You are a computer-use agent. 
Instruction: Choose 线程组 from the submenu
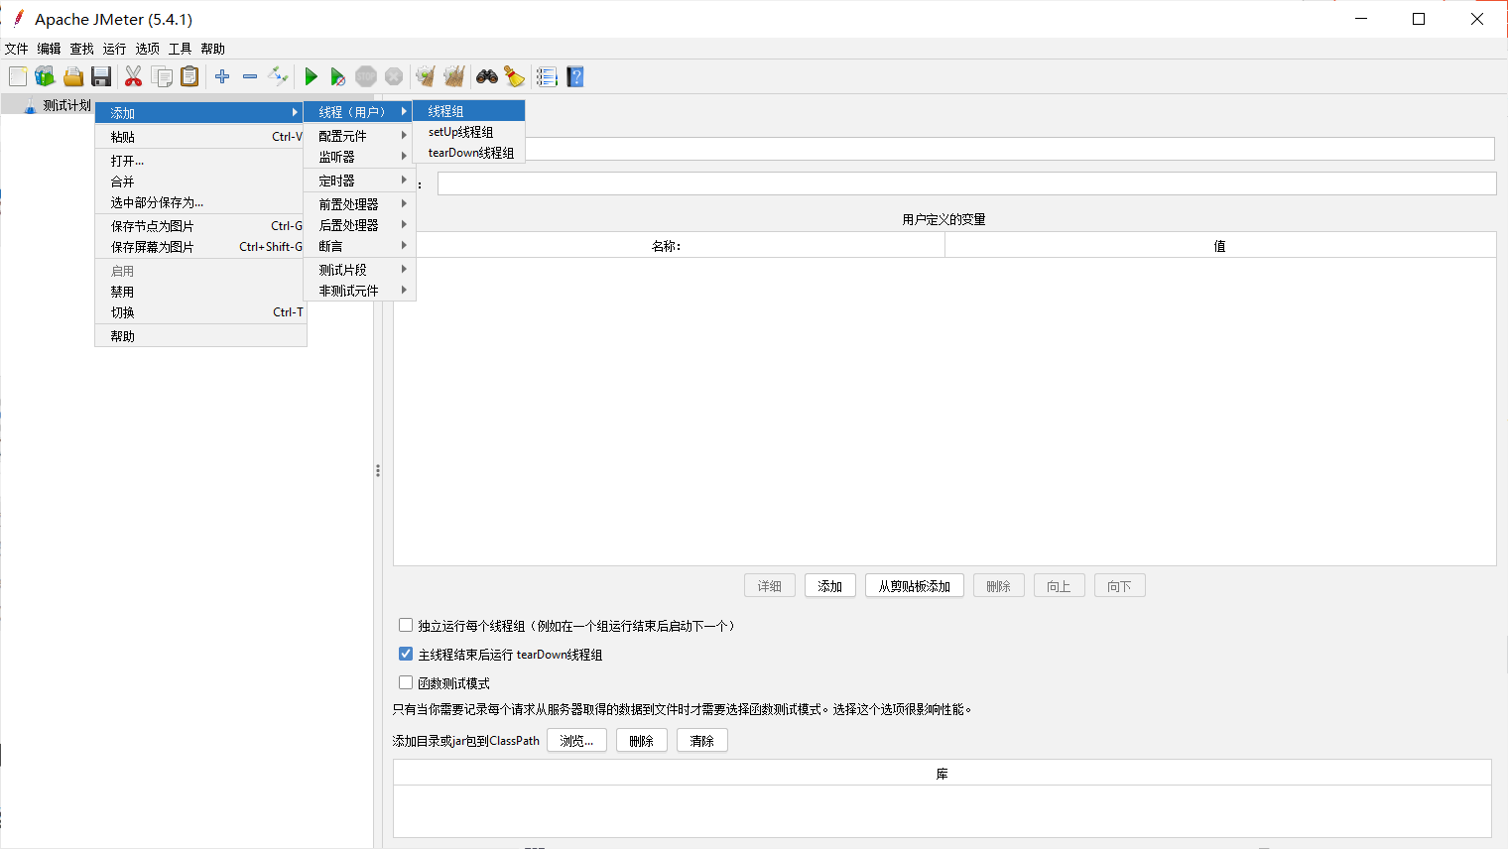(469, 111)
